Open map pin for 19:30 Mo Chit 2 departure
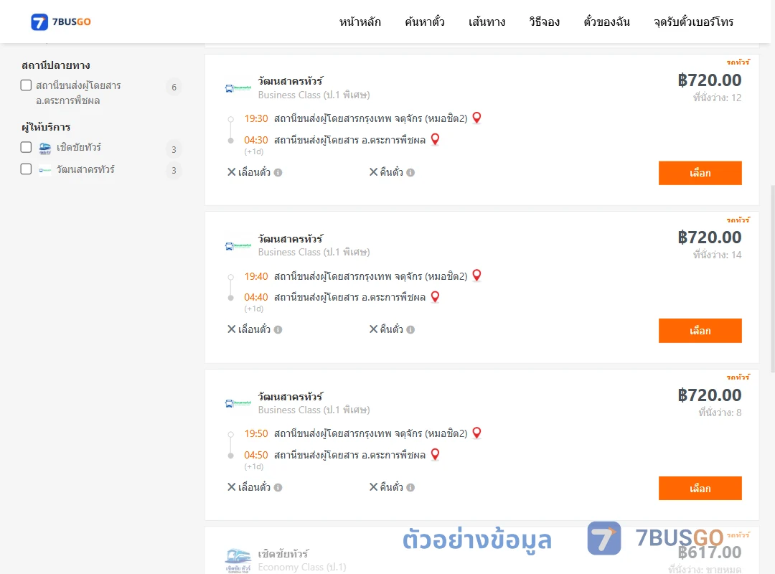This screenshot has width=775, height=574. (476, 118)
